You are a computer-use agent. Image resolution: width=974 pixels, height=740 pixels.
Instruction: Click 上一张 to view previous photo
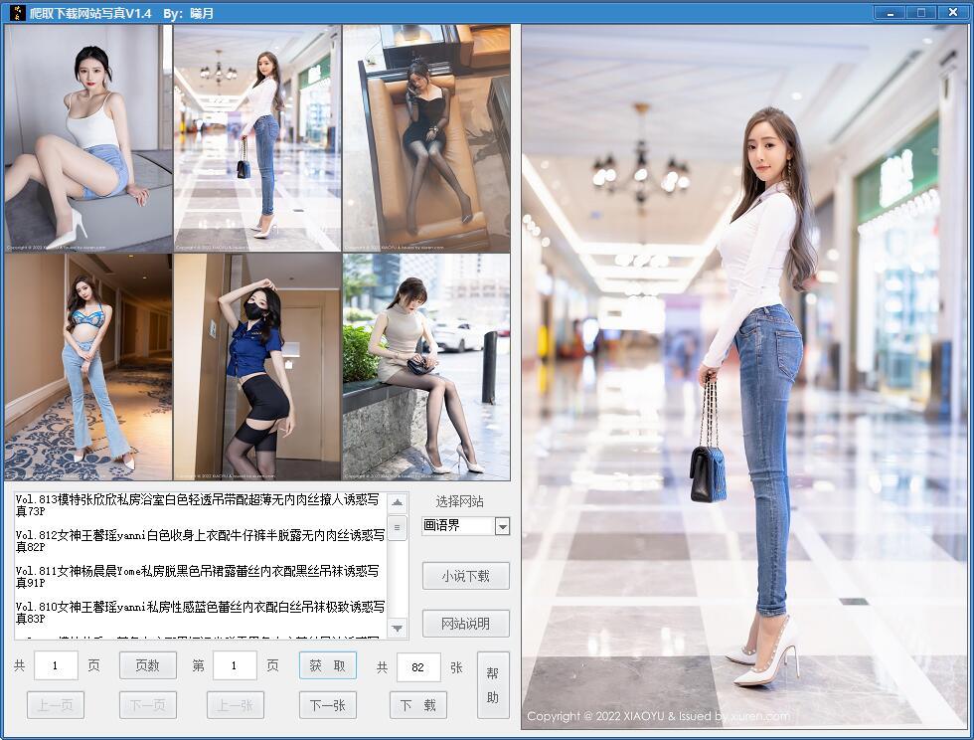coord(235,705)
